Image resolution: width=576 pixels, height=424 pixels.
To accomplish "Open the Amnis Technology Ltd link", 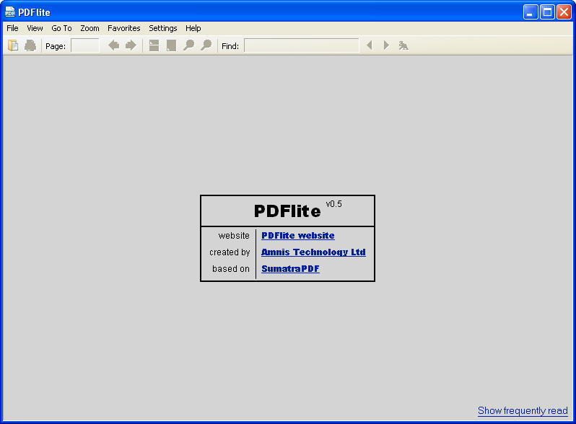I will coord(313,252).
